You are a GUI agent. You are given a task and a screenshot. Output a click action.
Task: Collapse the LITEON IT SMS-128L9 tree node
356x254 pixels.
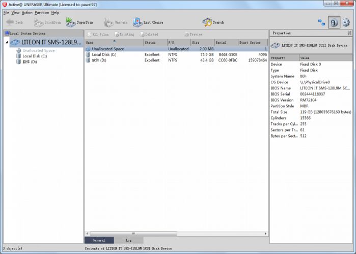click(7, 42)
